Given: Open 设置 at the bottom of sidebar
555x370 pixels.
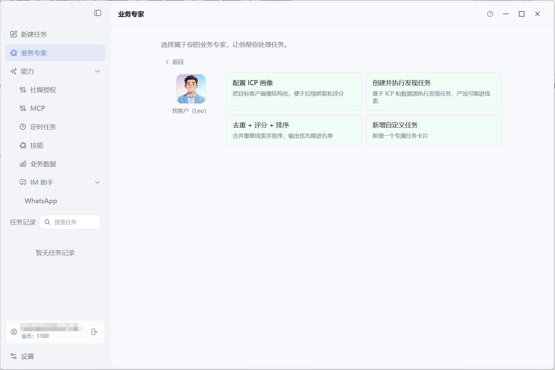Looking at the screenshot, I should coord(55,356).
